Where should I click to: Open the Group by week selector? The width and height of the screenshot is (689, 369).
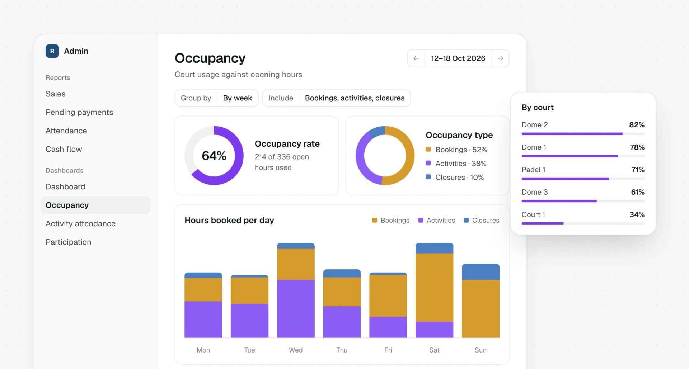(216, 98)
